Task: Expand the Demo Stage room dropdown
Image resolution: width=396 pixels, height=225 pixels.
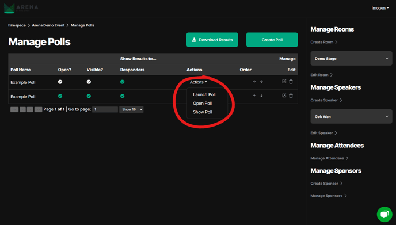Action: [x=351, y=58]
